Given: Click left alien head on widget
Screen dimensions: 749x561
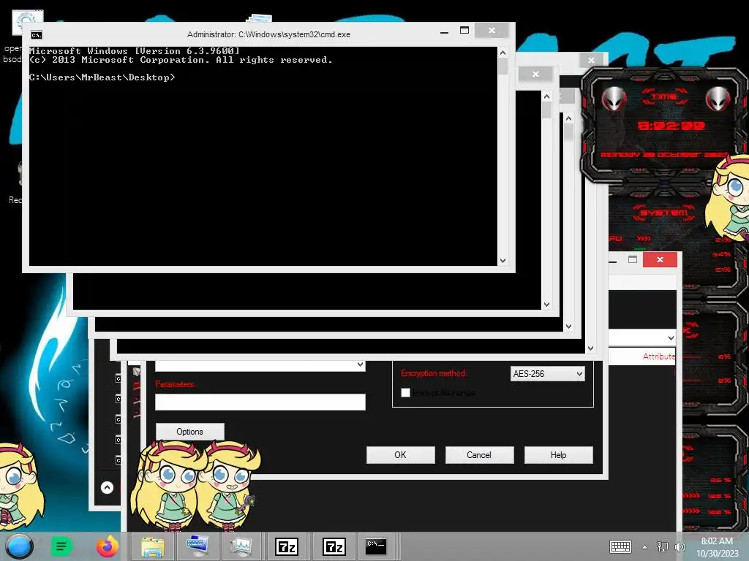Looking at the screenshot, I should 614,99.
